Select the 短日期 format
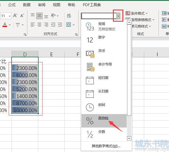This screenshot has height=152, width=169. (x=104, y=80)
